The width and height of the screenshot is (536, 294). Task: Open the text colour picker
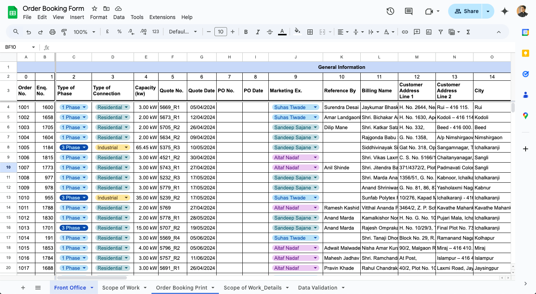click(x=283, y=32)
